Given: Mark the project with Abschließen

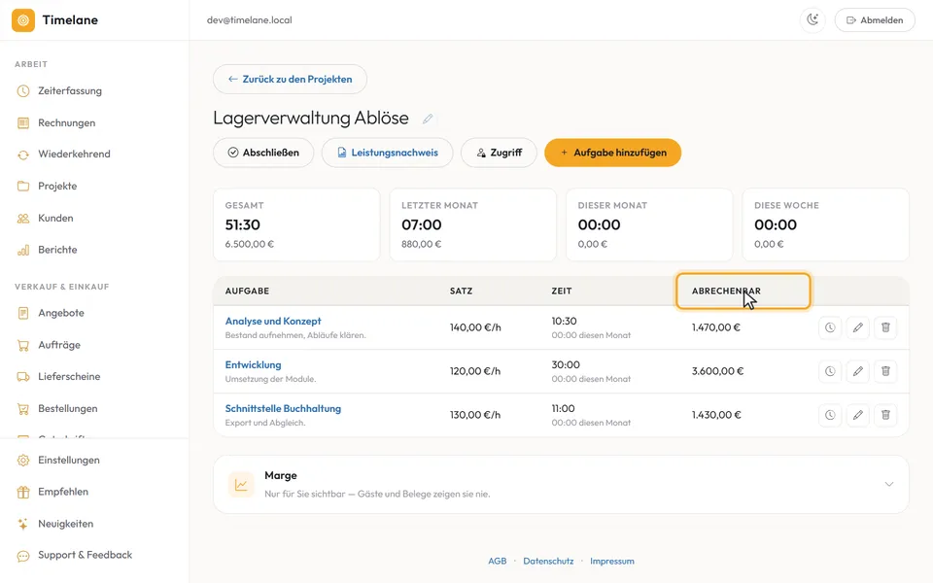Looking at the screenshot, I should (x=263, y=153).
